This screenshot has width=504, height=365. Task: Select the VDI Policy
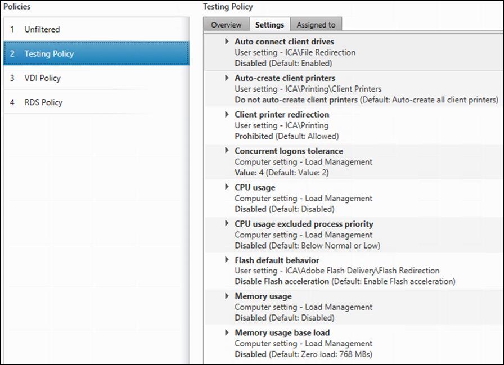(41, 78)
